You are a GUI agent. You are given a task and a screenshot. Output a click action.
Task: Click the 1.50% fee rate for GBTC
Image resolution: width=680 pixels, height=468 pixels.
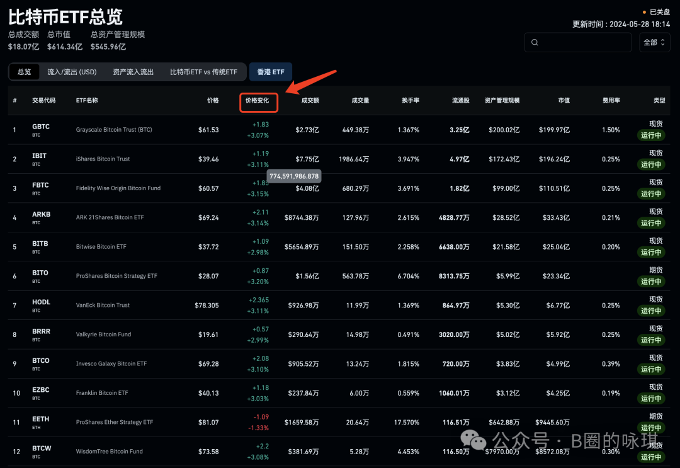(611, 130)
